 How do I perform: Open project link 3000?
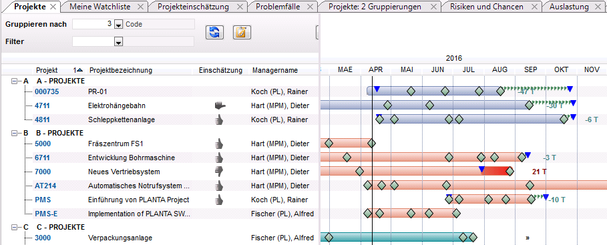43,238
